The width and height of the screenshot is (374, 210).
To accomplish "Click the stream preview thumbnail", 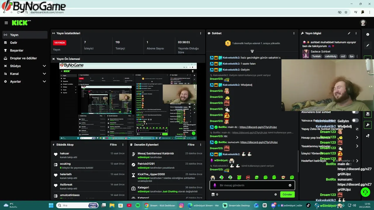I will (x=128, y=101).
